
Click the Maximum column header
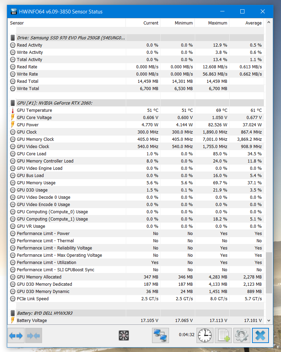click(x=212, y=23)
